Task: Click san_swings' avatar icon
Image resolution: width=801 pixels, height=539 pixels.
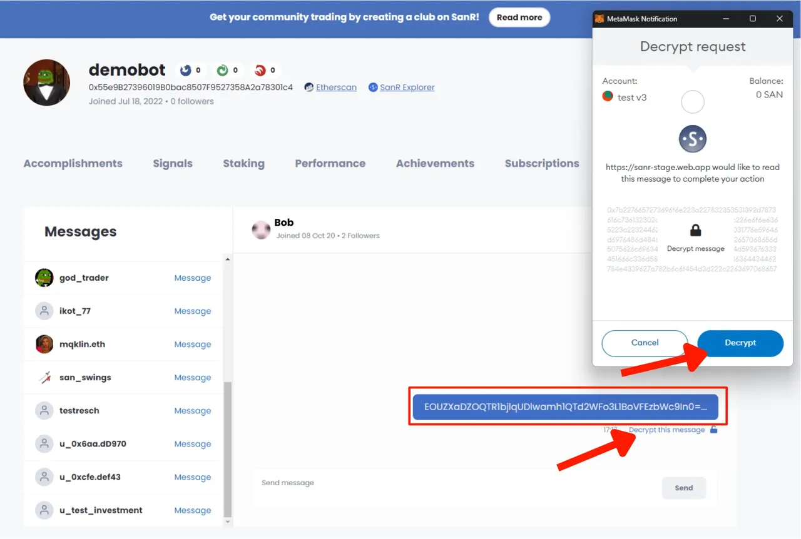Action: point(44,377)
